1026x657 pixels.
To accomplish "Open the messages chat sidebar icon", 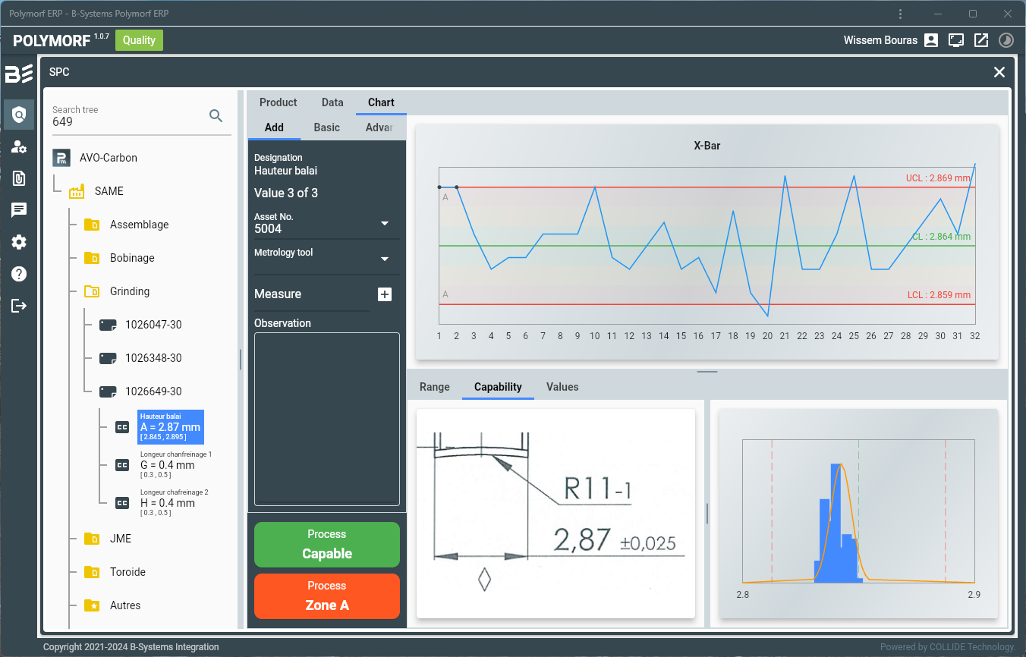I will pyautogui.click(x=19, y=210).
